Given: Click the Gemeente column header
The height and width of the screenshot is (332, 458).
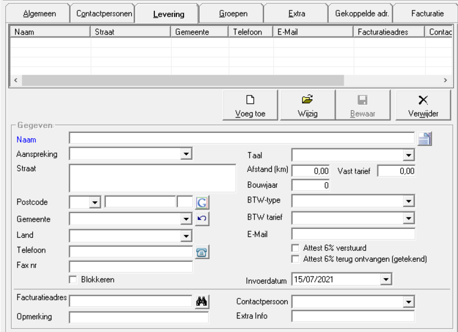Looking at the screenshot, I should tap(199, 32).
